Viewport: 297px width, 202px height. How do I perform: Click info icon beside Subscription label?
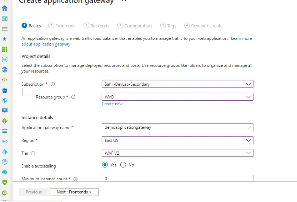coord(52,84)
